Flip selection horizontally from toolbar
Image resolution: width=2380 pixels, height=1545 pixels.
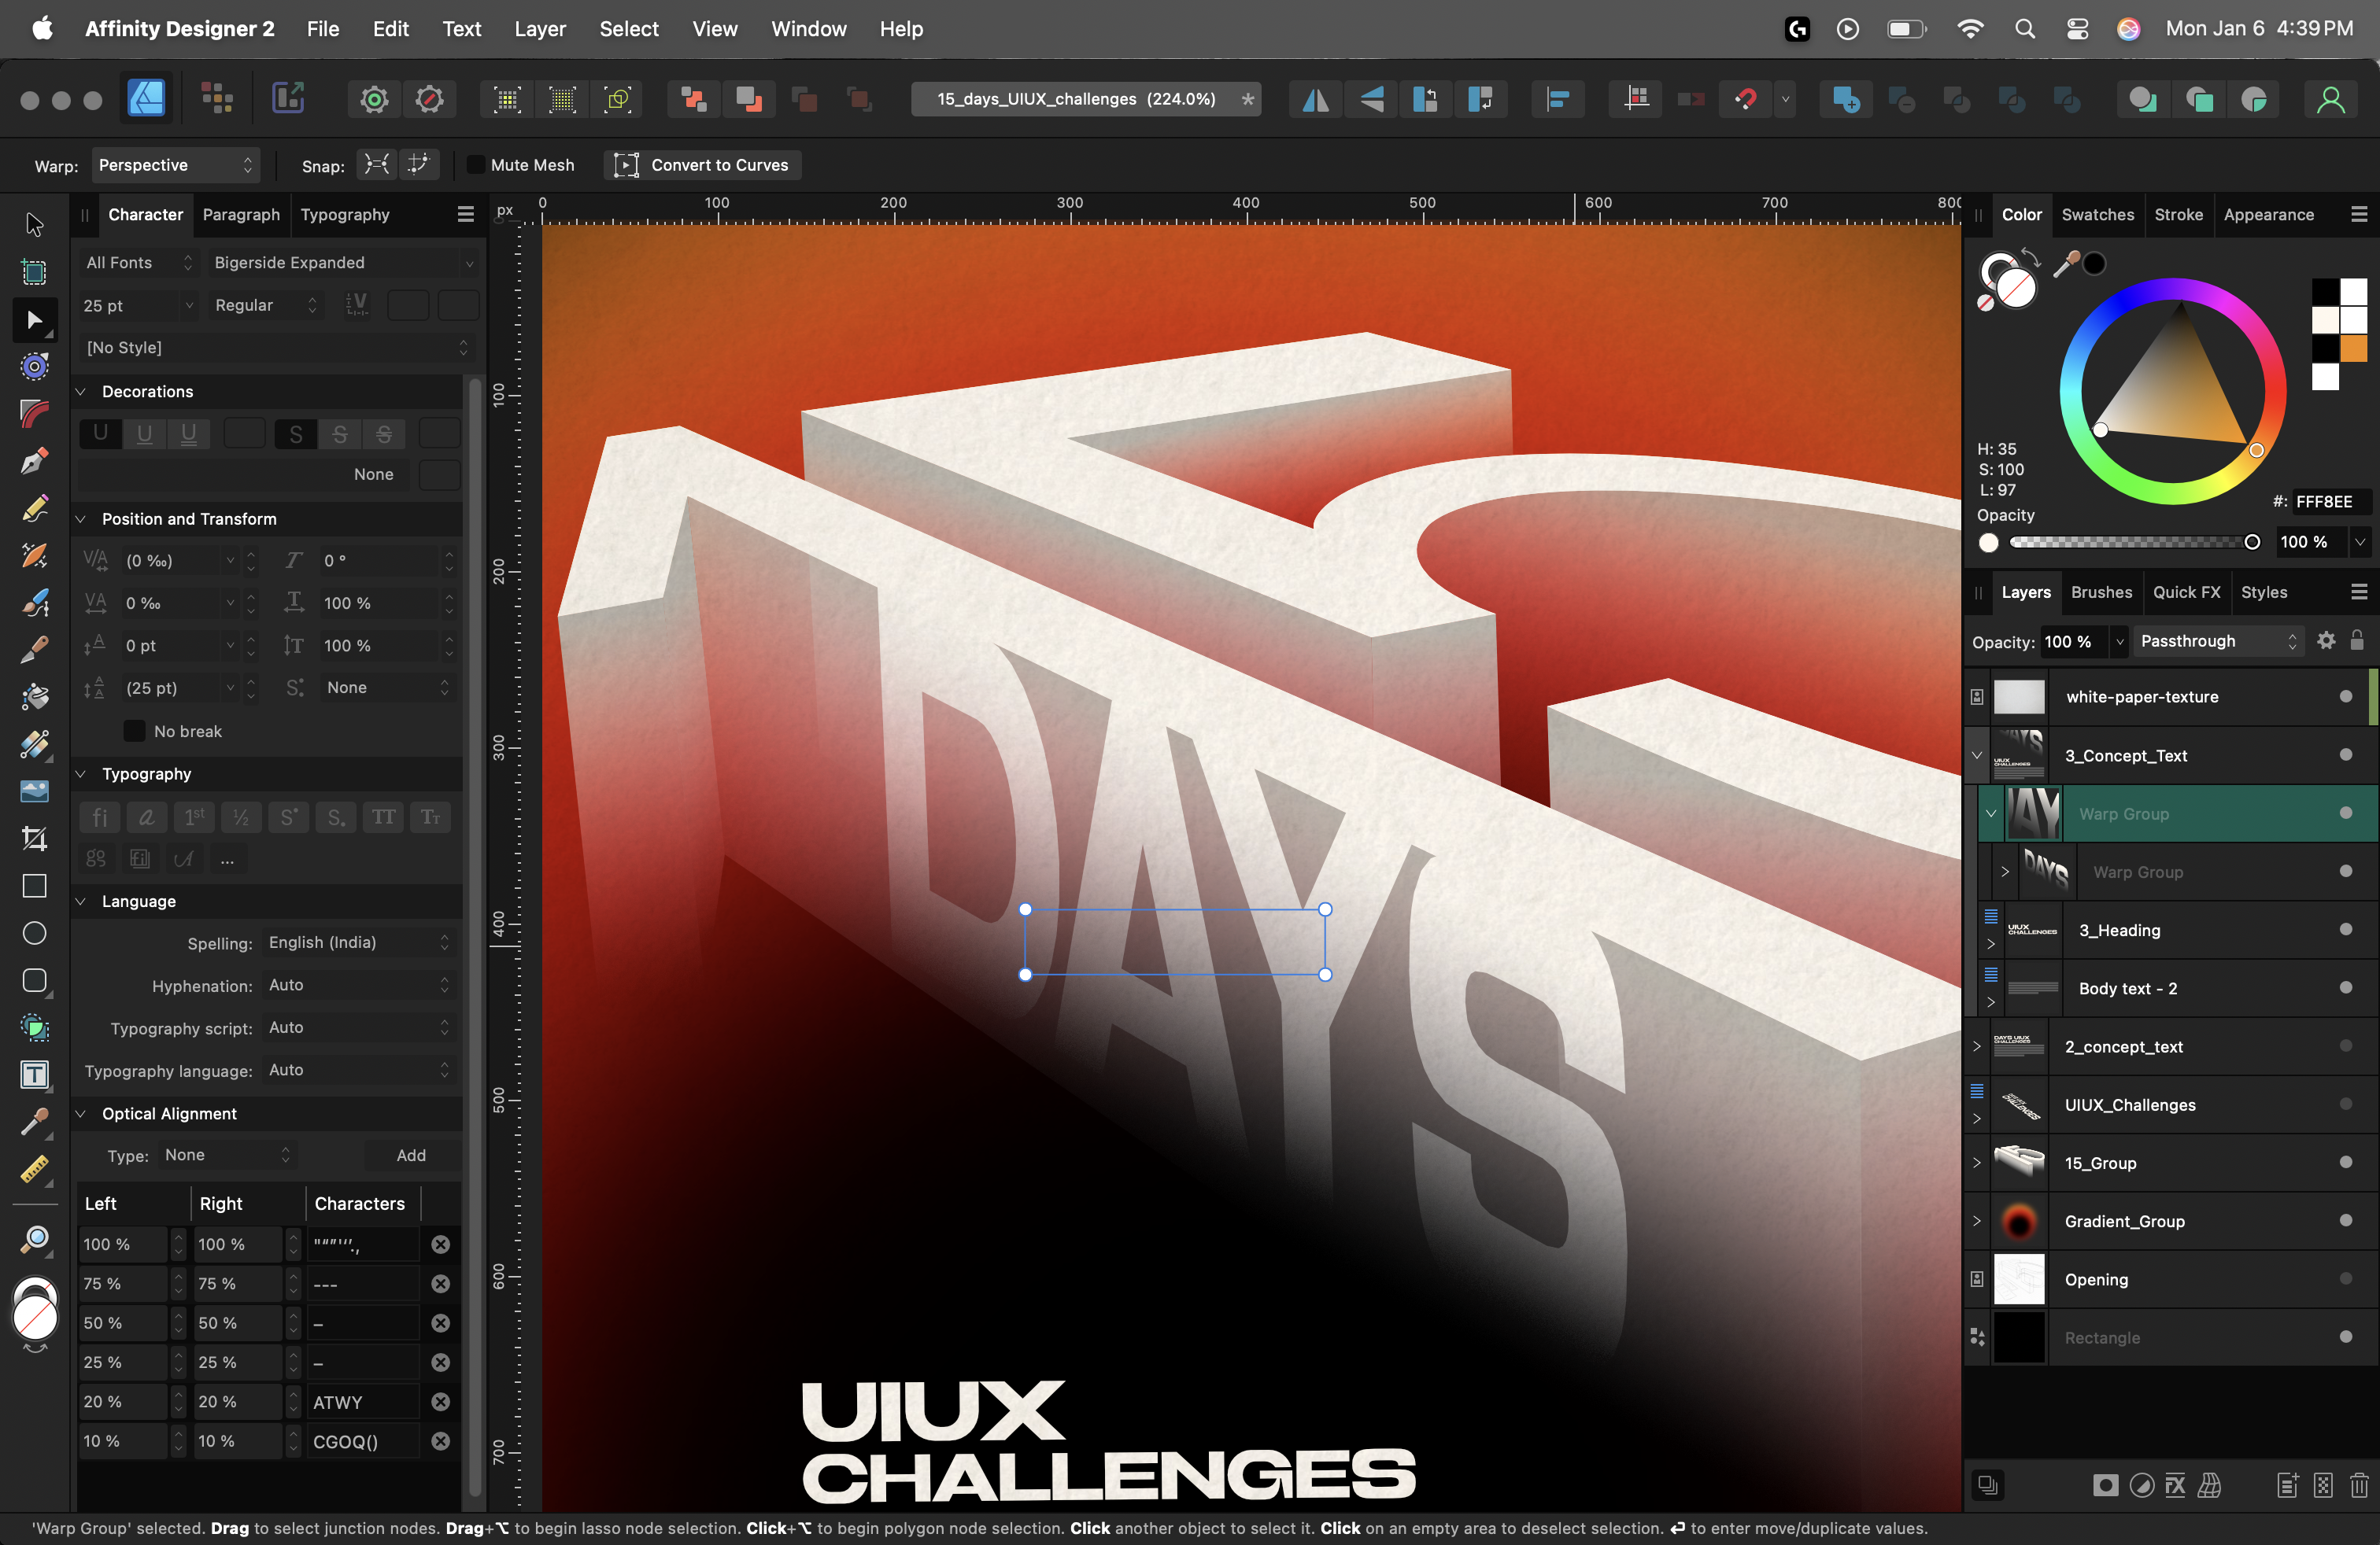click(1316, 99)
